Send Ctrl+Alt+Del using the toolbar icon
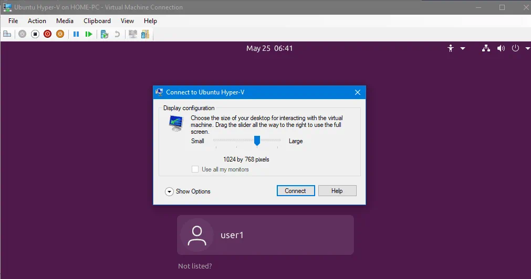Screen dimensions: 531x279 (x=7, y=34)
